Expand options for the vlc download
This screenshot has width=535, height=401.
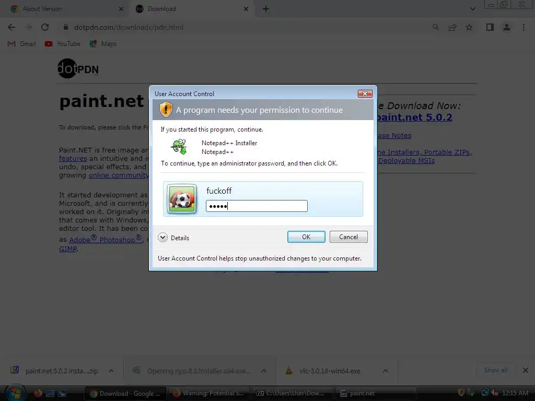click(x=385, y=371)
